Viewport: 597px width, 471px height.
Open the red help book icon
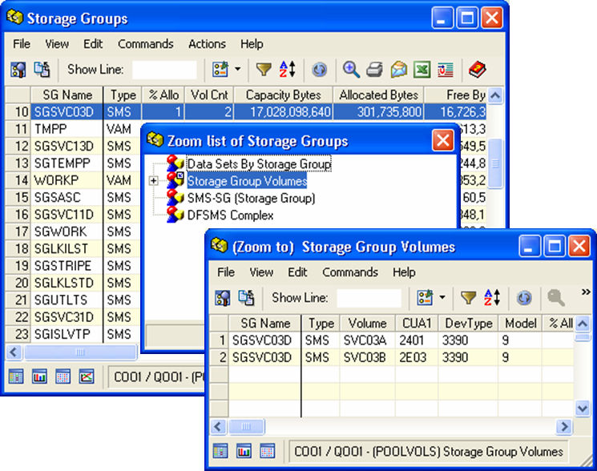[x=478, y=70]
